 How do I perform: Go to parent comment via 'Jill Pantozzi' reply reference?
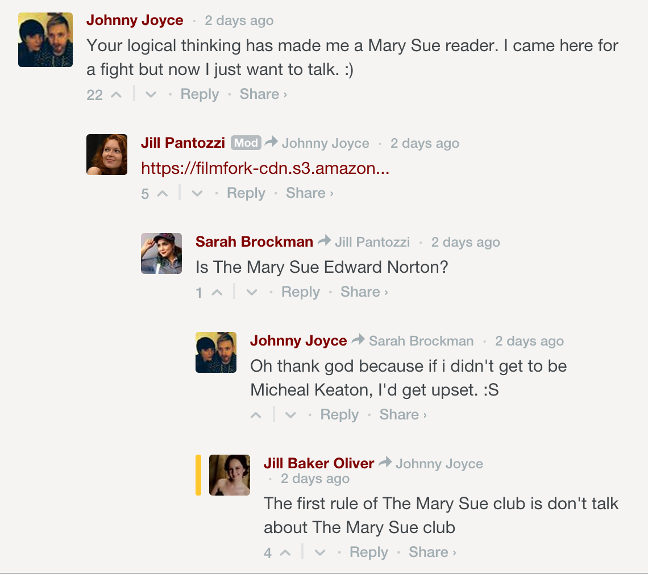click(x=372, y=242)
